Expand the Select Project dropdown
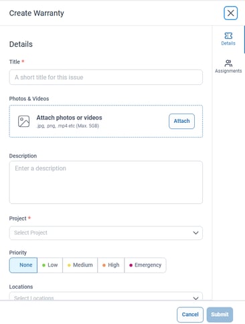The width and height of the screenshot is (245, 324). coord(106,233)
